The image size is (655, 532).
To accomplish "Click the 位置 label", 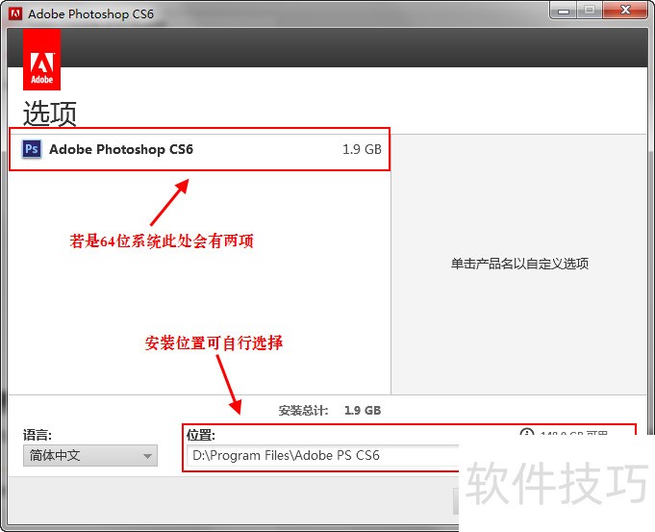I will [201, 435].
